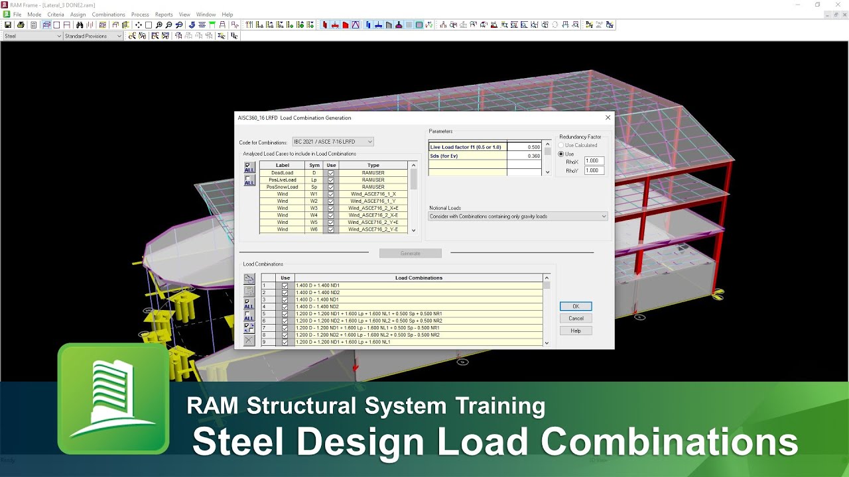Select the Pan four-arrow tool
Image resolution: width=849 pixels, height=477 pixels.
point(139,25)
